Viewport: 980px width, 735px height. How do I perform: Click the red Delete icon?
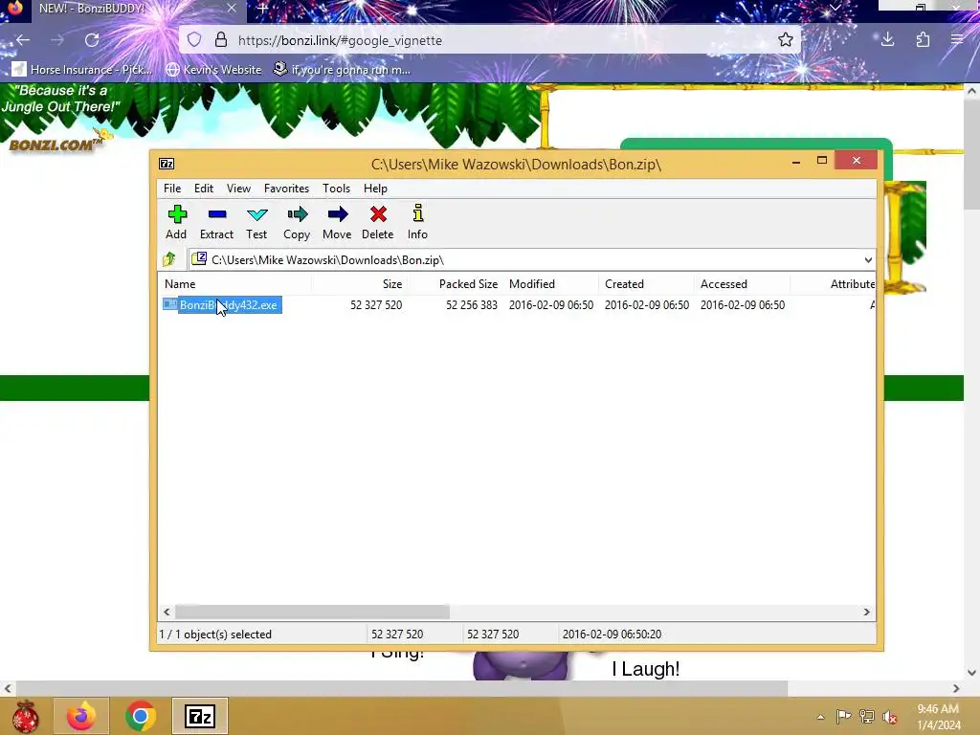coord(378,222)
